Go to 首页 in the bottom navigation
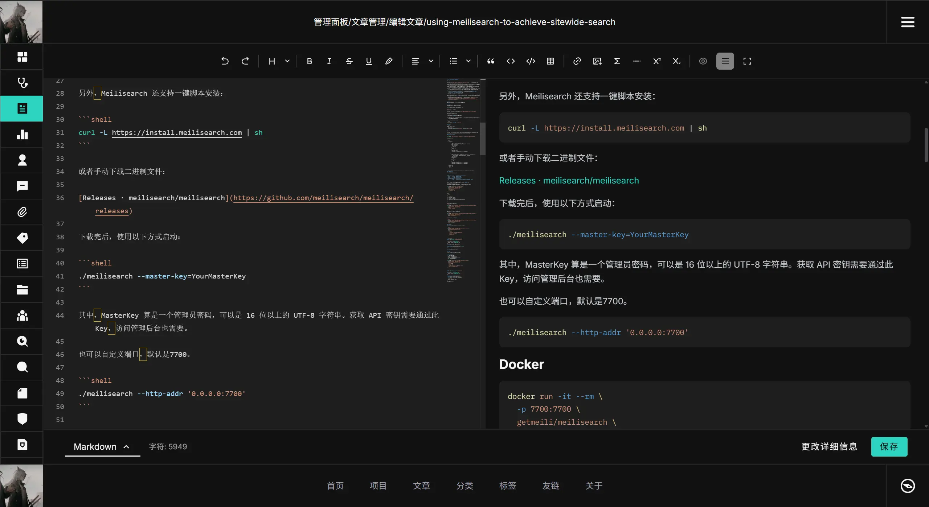Screen dimensions: 929x507 pyautogui.click(x=335, y=486)
